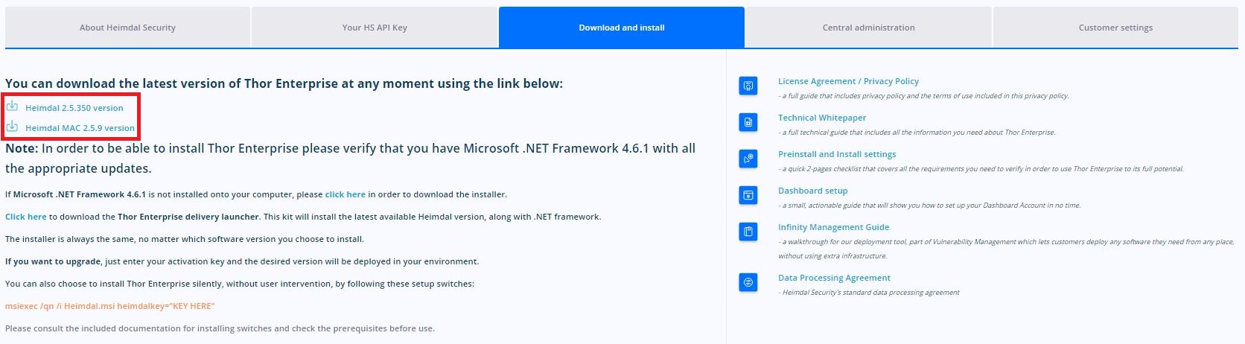Click the download icon beside Heimdal MAC 2.5.9
This screenshot has width=1245, height=344.
[x=12, y=127]
